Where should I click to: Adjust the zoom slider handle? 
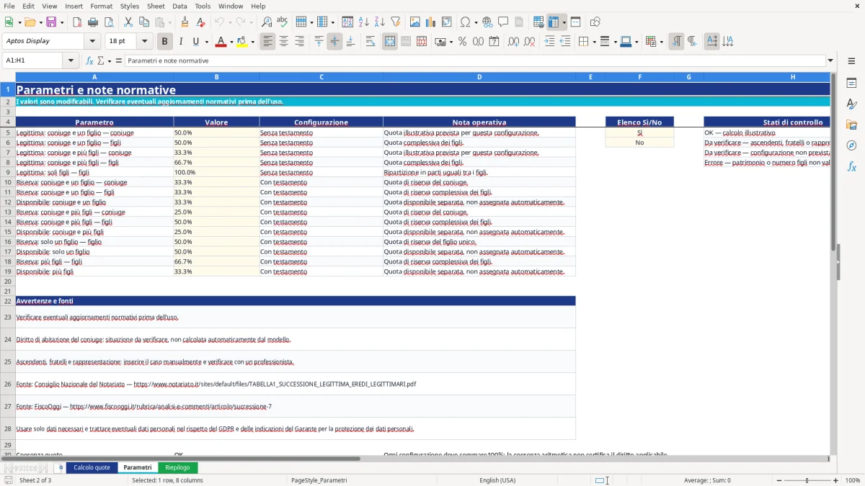[x=807, y=480]
